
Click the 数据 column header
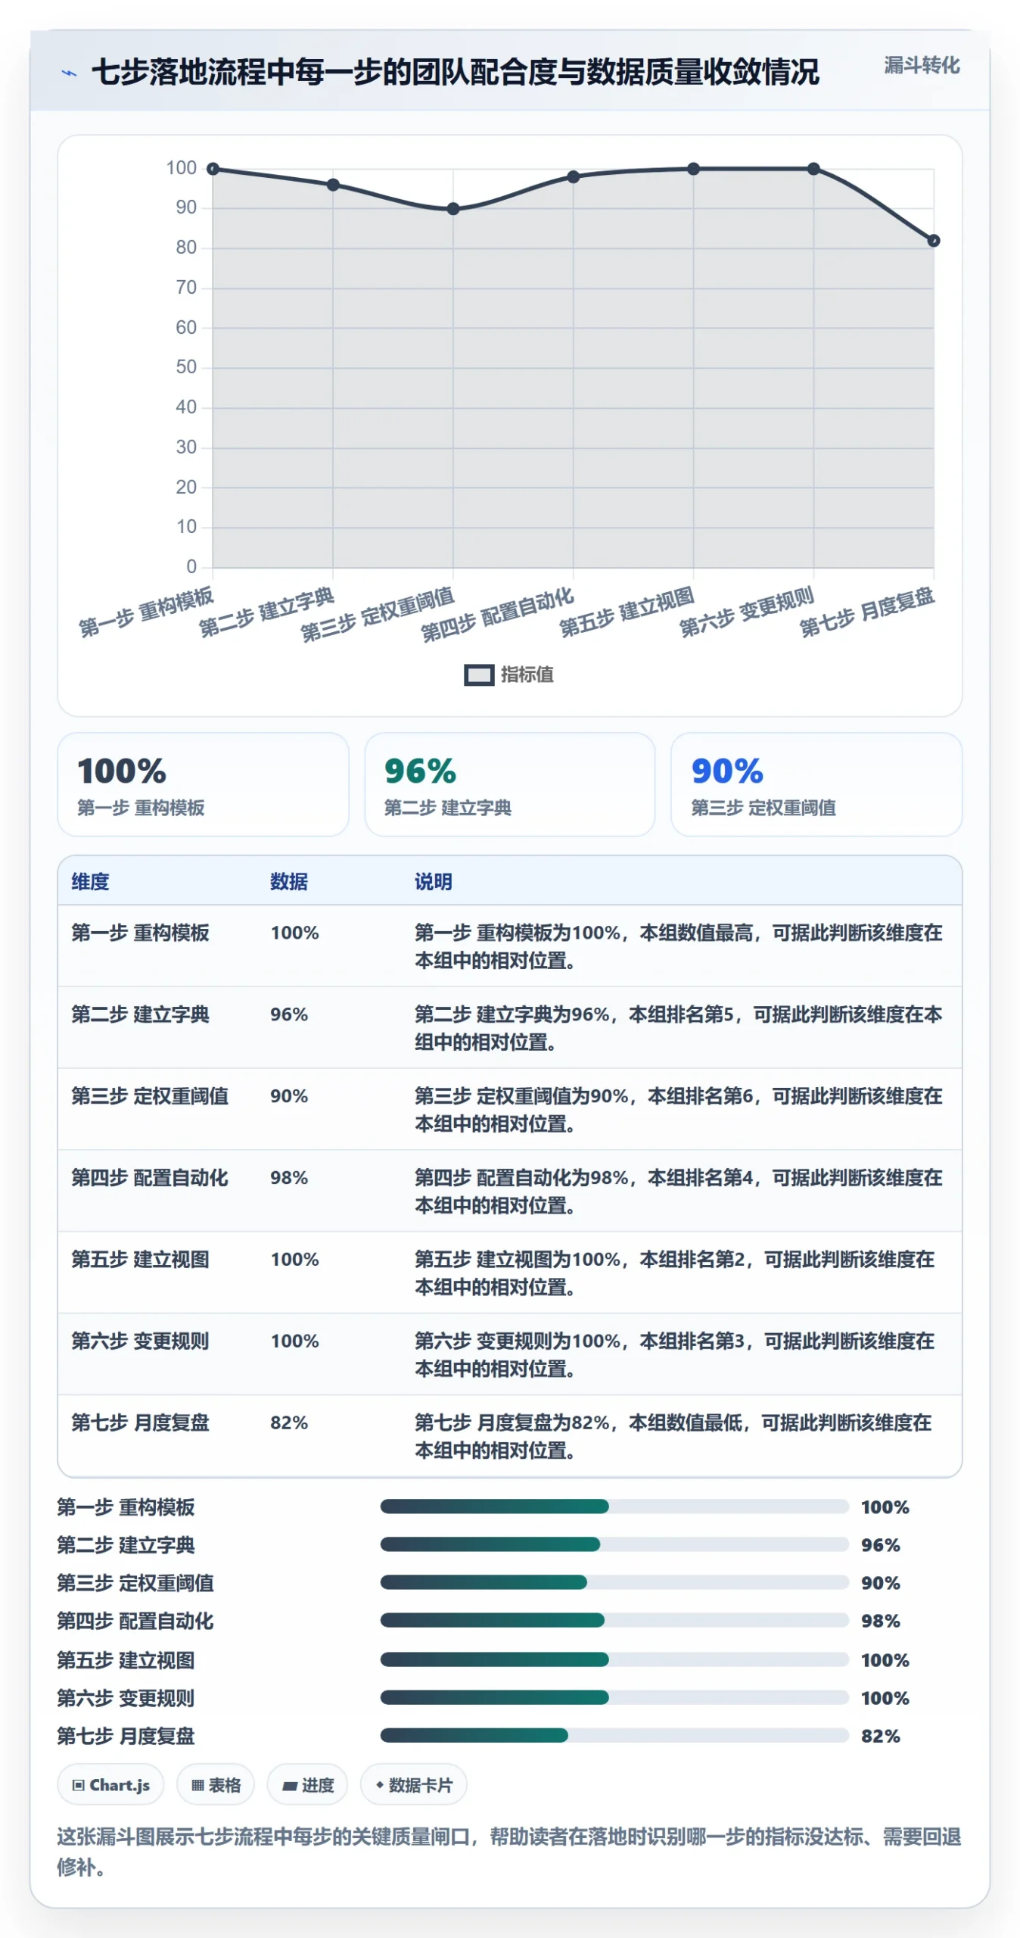pos(289,881)
